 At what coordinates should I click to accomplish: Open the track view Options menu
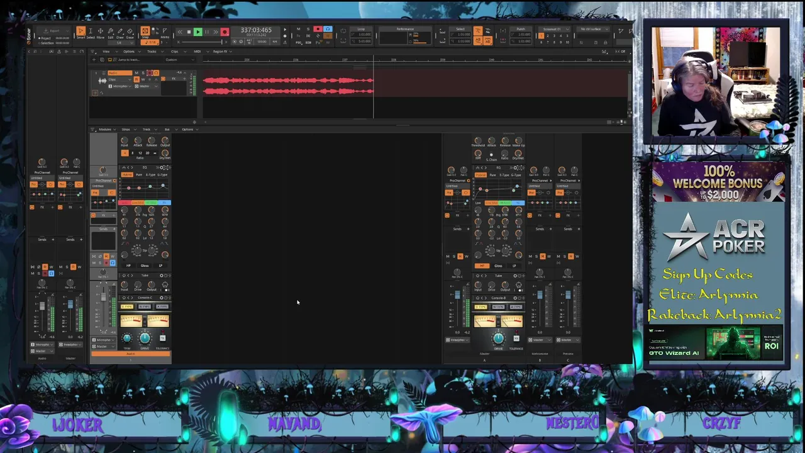tap(131, 52)
